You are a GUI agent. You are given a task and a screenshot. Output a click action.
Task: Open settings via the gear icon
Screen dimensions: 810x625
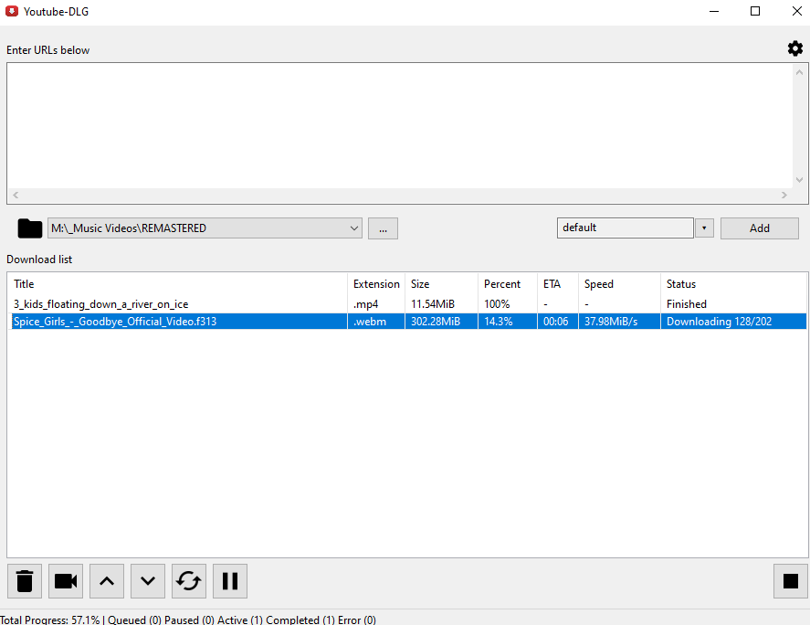(x=795, y=48)
